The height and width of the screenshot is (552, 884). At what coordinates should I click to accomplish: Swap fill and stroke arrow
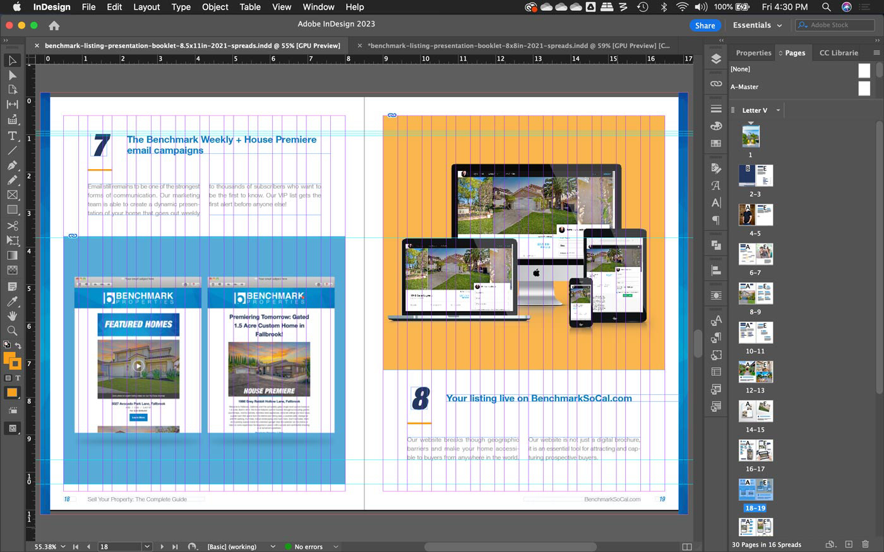click(x=18, y=345)
